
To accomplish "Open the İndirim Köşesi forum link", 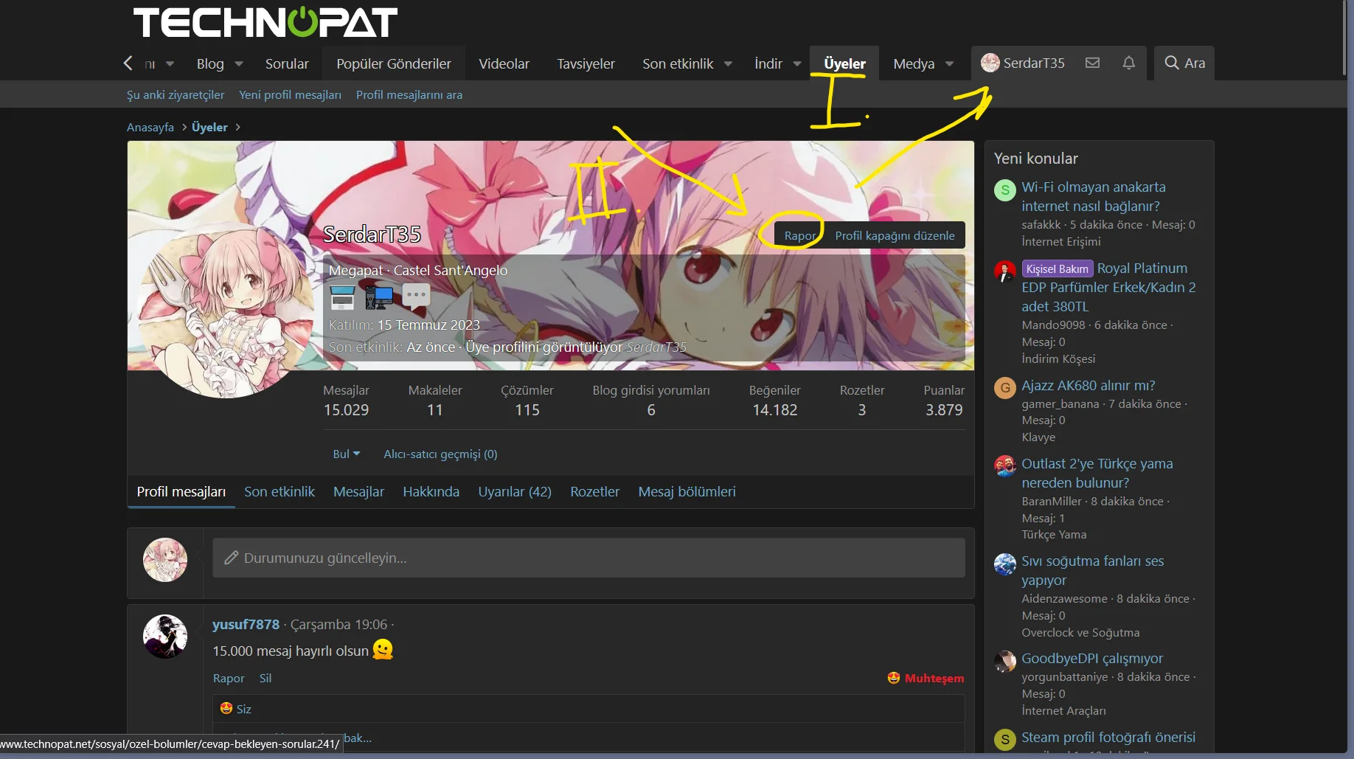I will click(x=1058, y=359).
